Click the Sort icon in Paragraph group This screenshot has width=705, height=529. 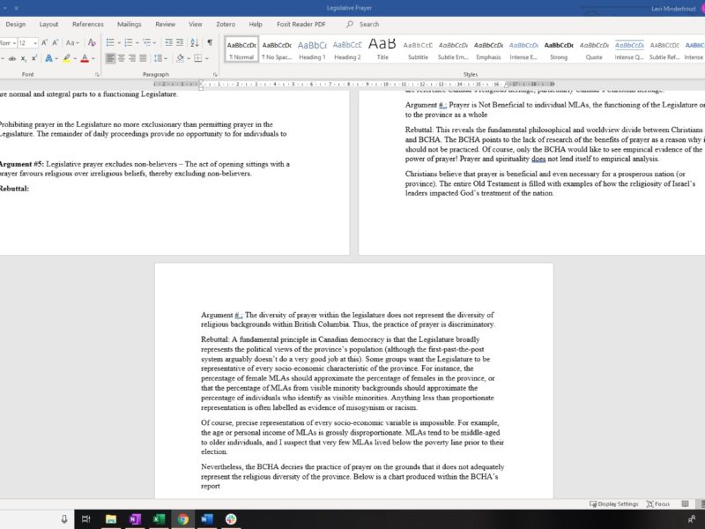193,42
